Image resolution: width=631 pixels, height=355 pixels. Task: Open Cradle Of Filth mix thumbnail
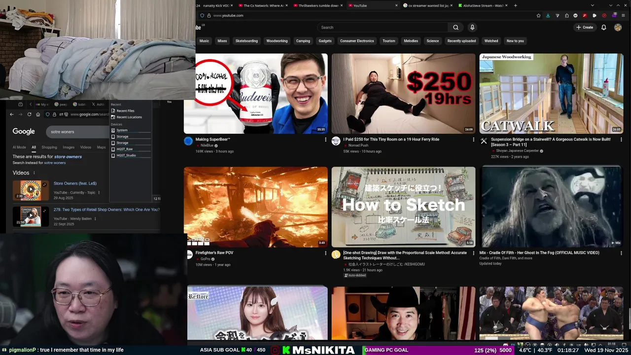point(551,207)
